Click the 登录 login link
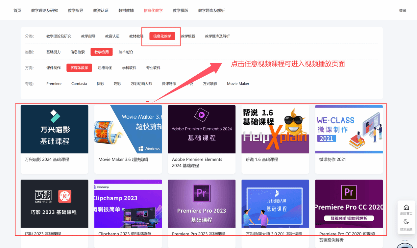 (x=403, y=11)
